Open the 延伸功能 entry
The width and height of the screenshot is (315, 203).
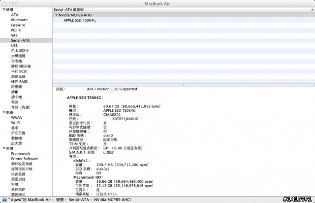point(18,190)
